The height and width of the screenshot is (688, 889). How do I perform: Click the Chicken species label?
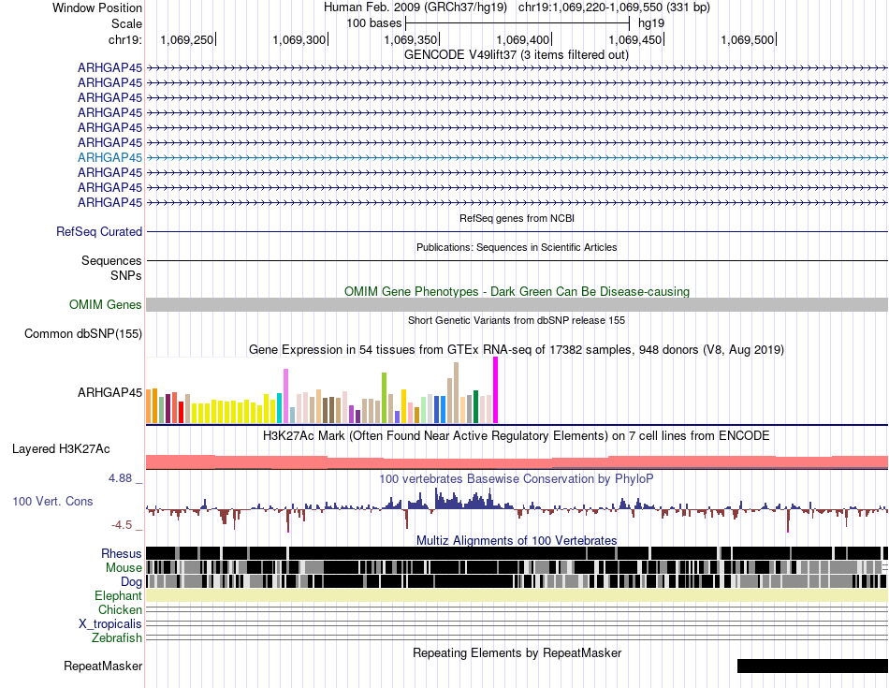click(120, 609)
